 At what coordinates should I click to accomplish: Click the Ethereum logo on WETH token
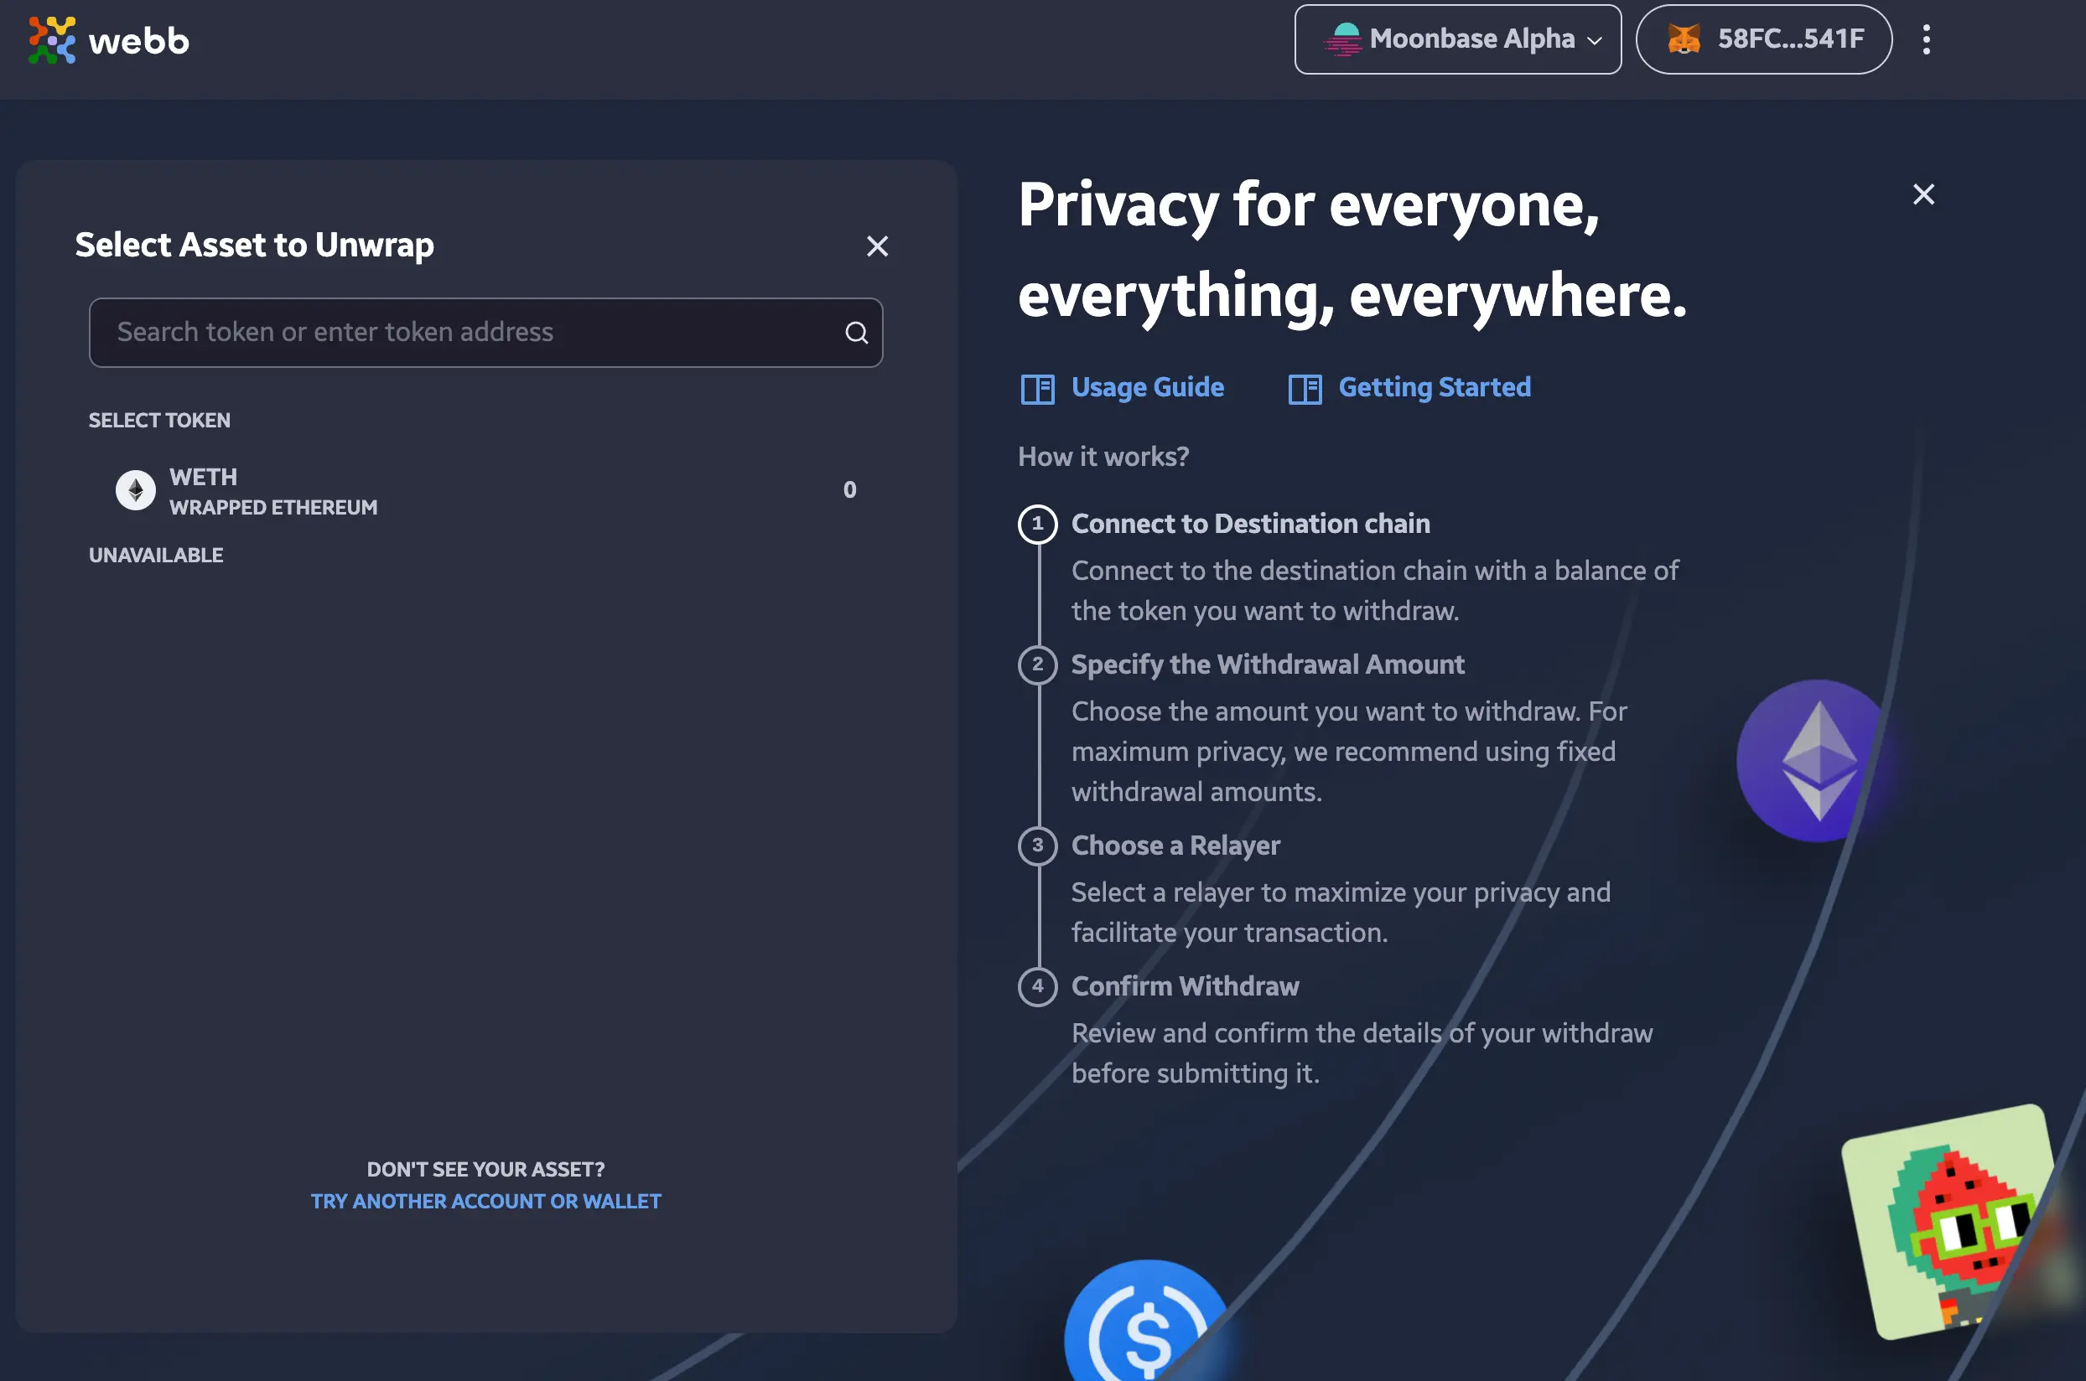[x=136, y=489]
